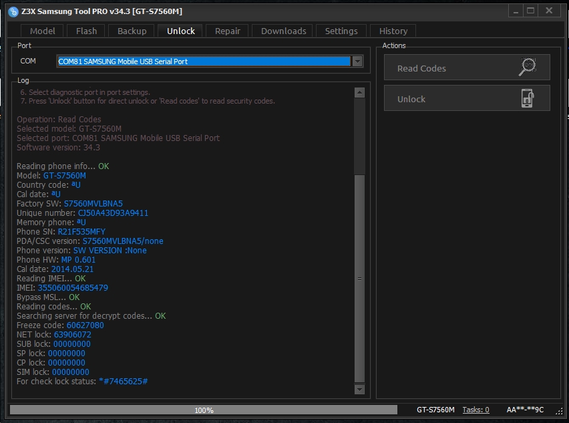Click the AA**-**9C card serial label
The height and width of the screenshot is (423, 569).
pyautogui.click(x=525, y=410)
